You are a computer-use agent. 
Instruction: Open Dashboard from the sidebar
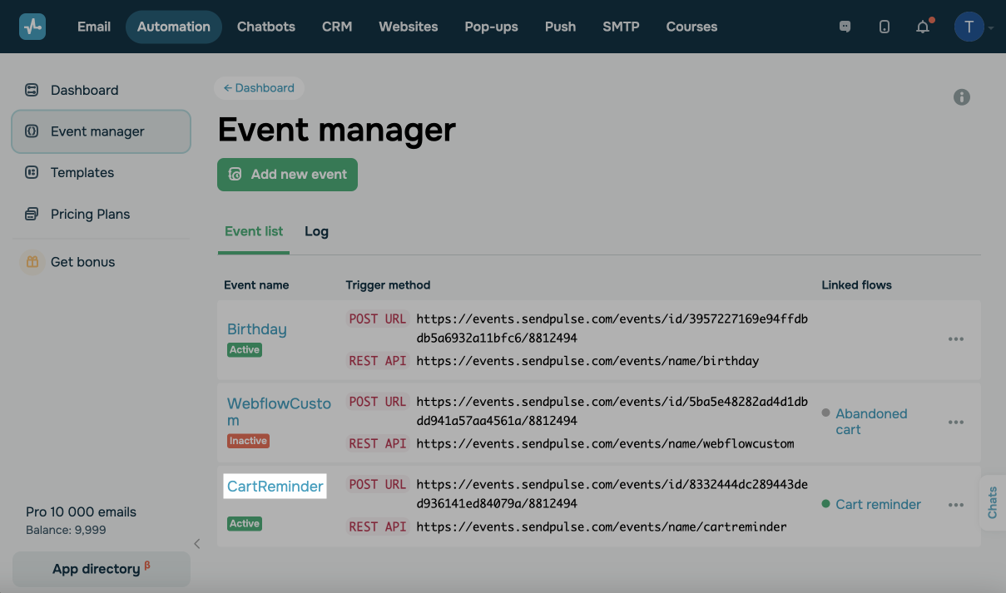[84, 90]
